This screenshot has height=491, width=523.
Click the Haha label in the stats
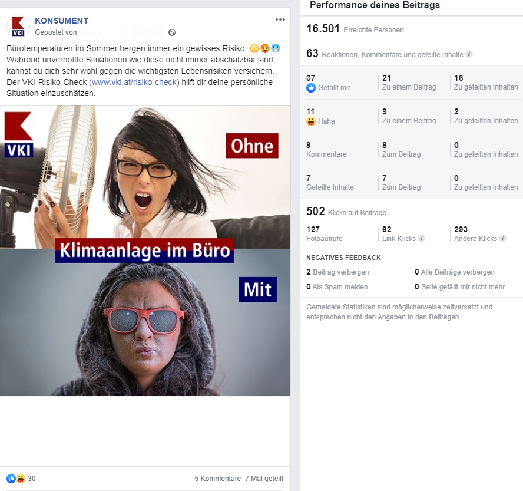click(326, 121)
